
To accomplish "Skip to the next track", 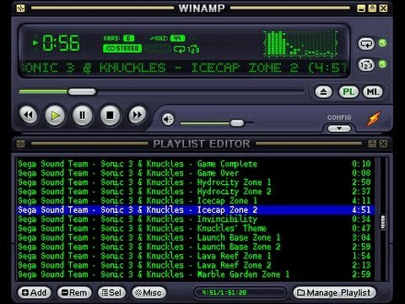I will coord(137,115).
